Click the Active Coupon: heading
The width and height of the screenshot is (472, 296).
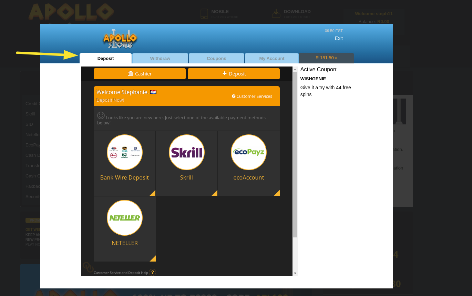click(x=319, y=70)
